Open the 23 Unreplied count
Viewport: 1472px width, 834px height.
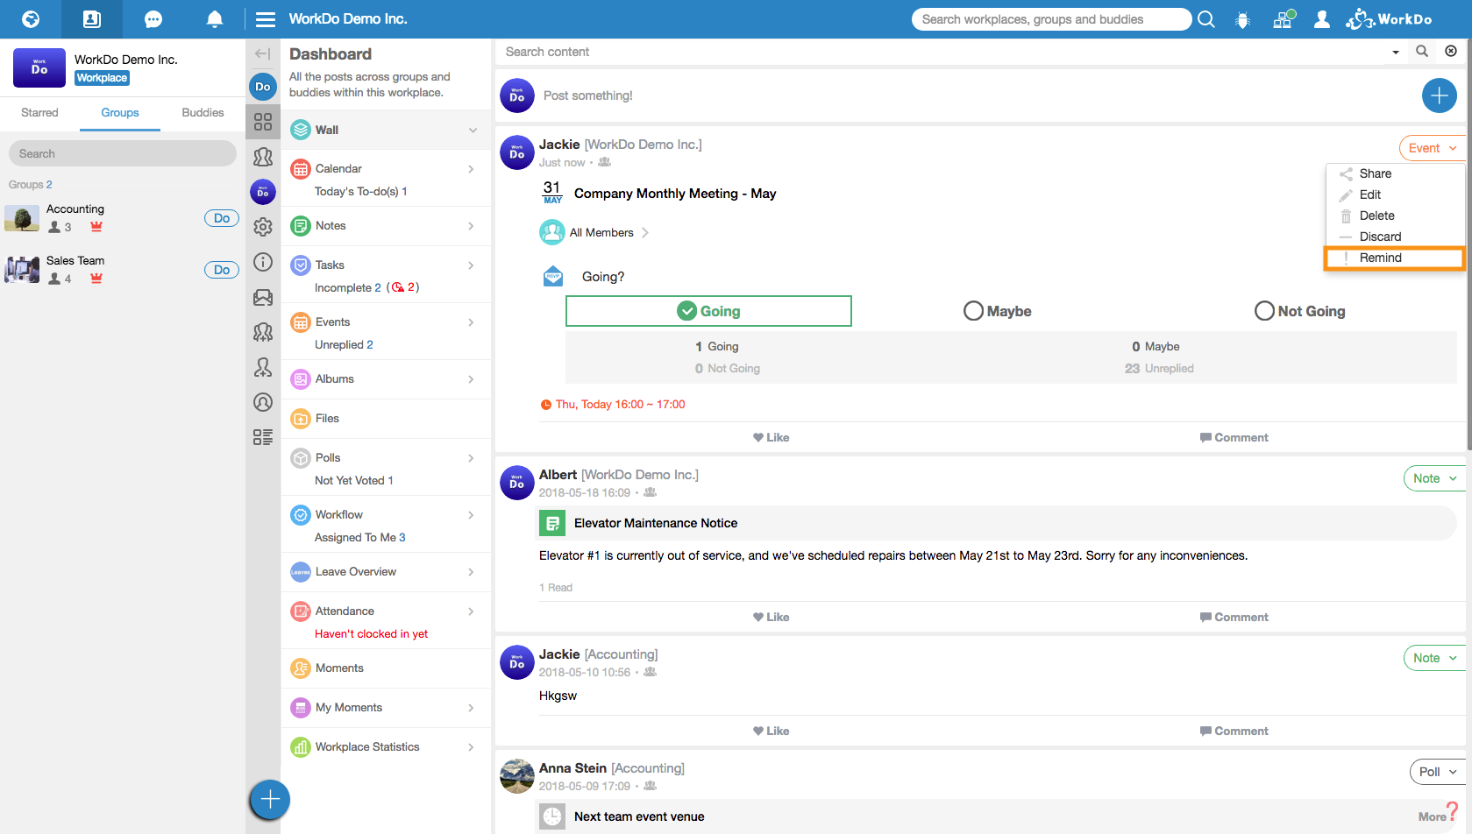click(x=1159, y=369)
